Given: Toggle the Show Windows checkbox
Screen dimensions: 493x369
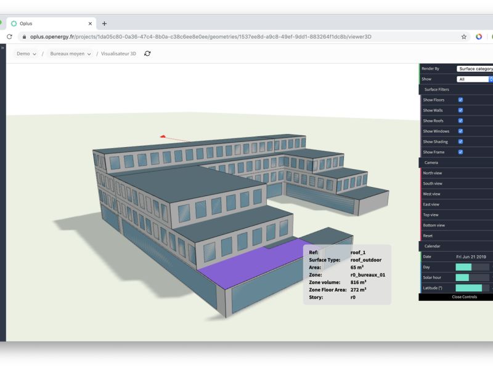Looking at the screenshot, I should click(x=460, y=131).
